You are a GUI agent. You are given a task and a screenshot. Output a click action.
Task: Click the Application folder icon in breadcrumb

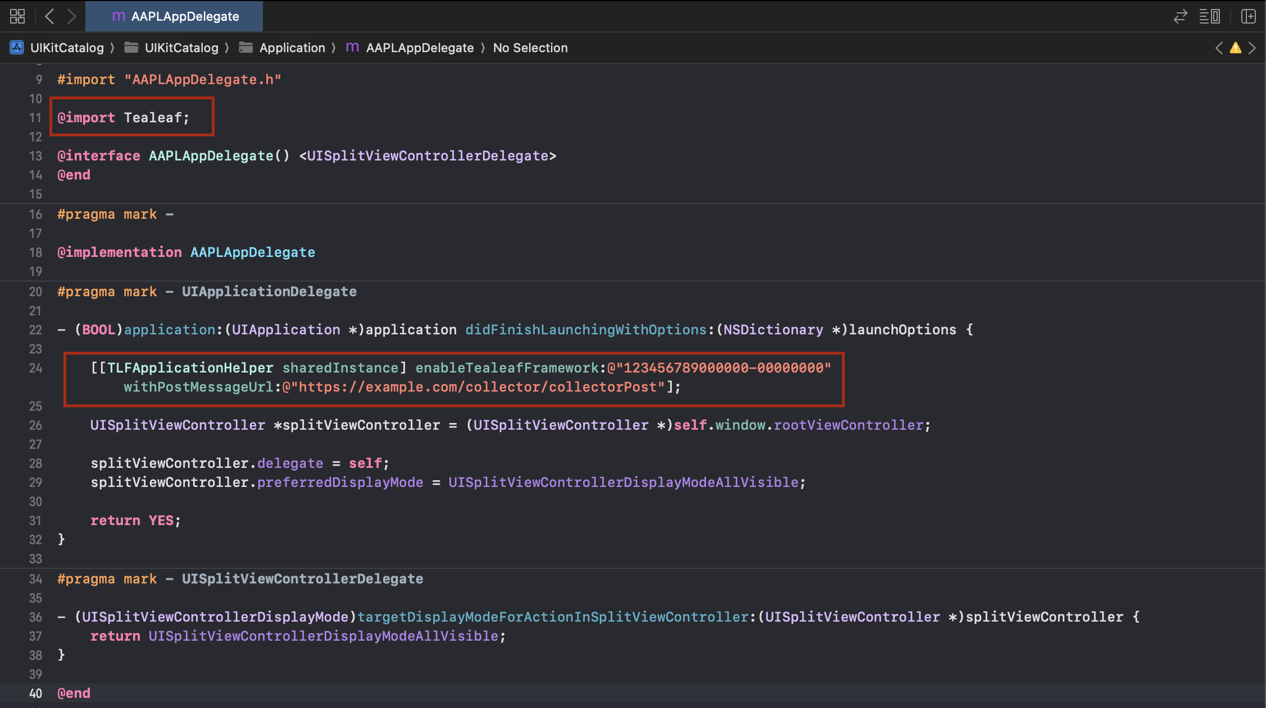tap(245, 48)
